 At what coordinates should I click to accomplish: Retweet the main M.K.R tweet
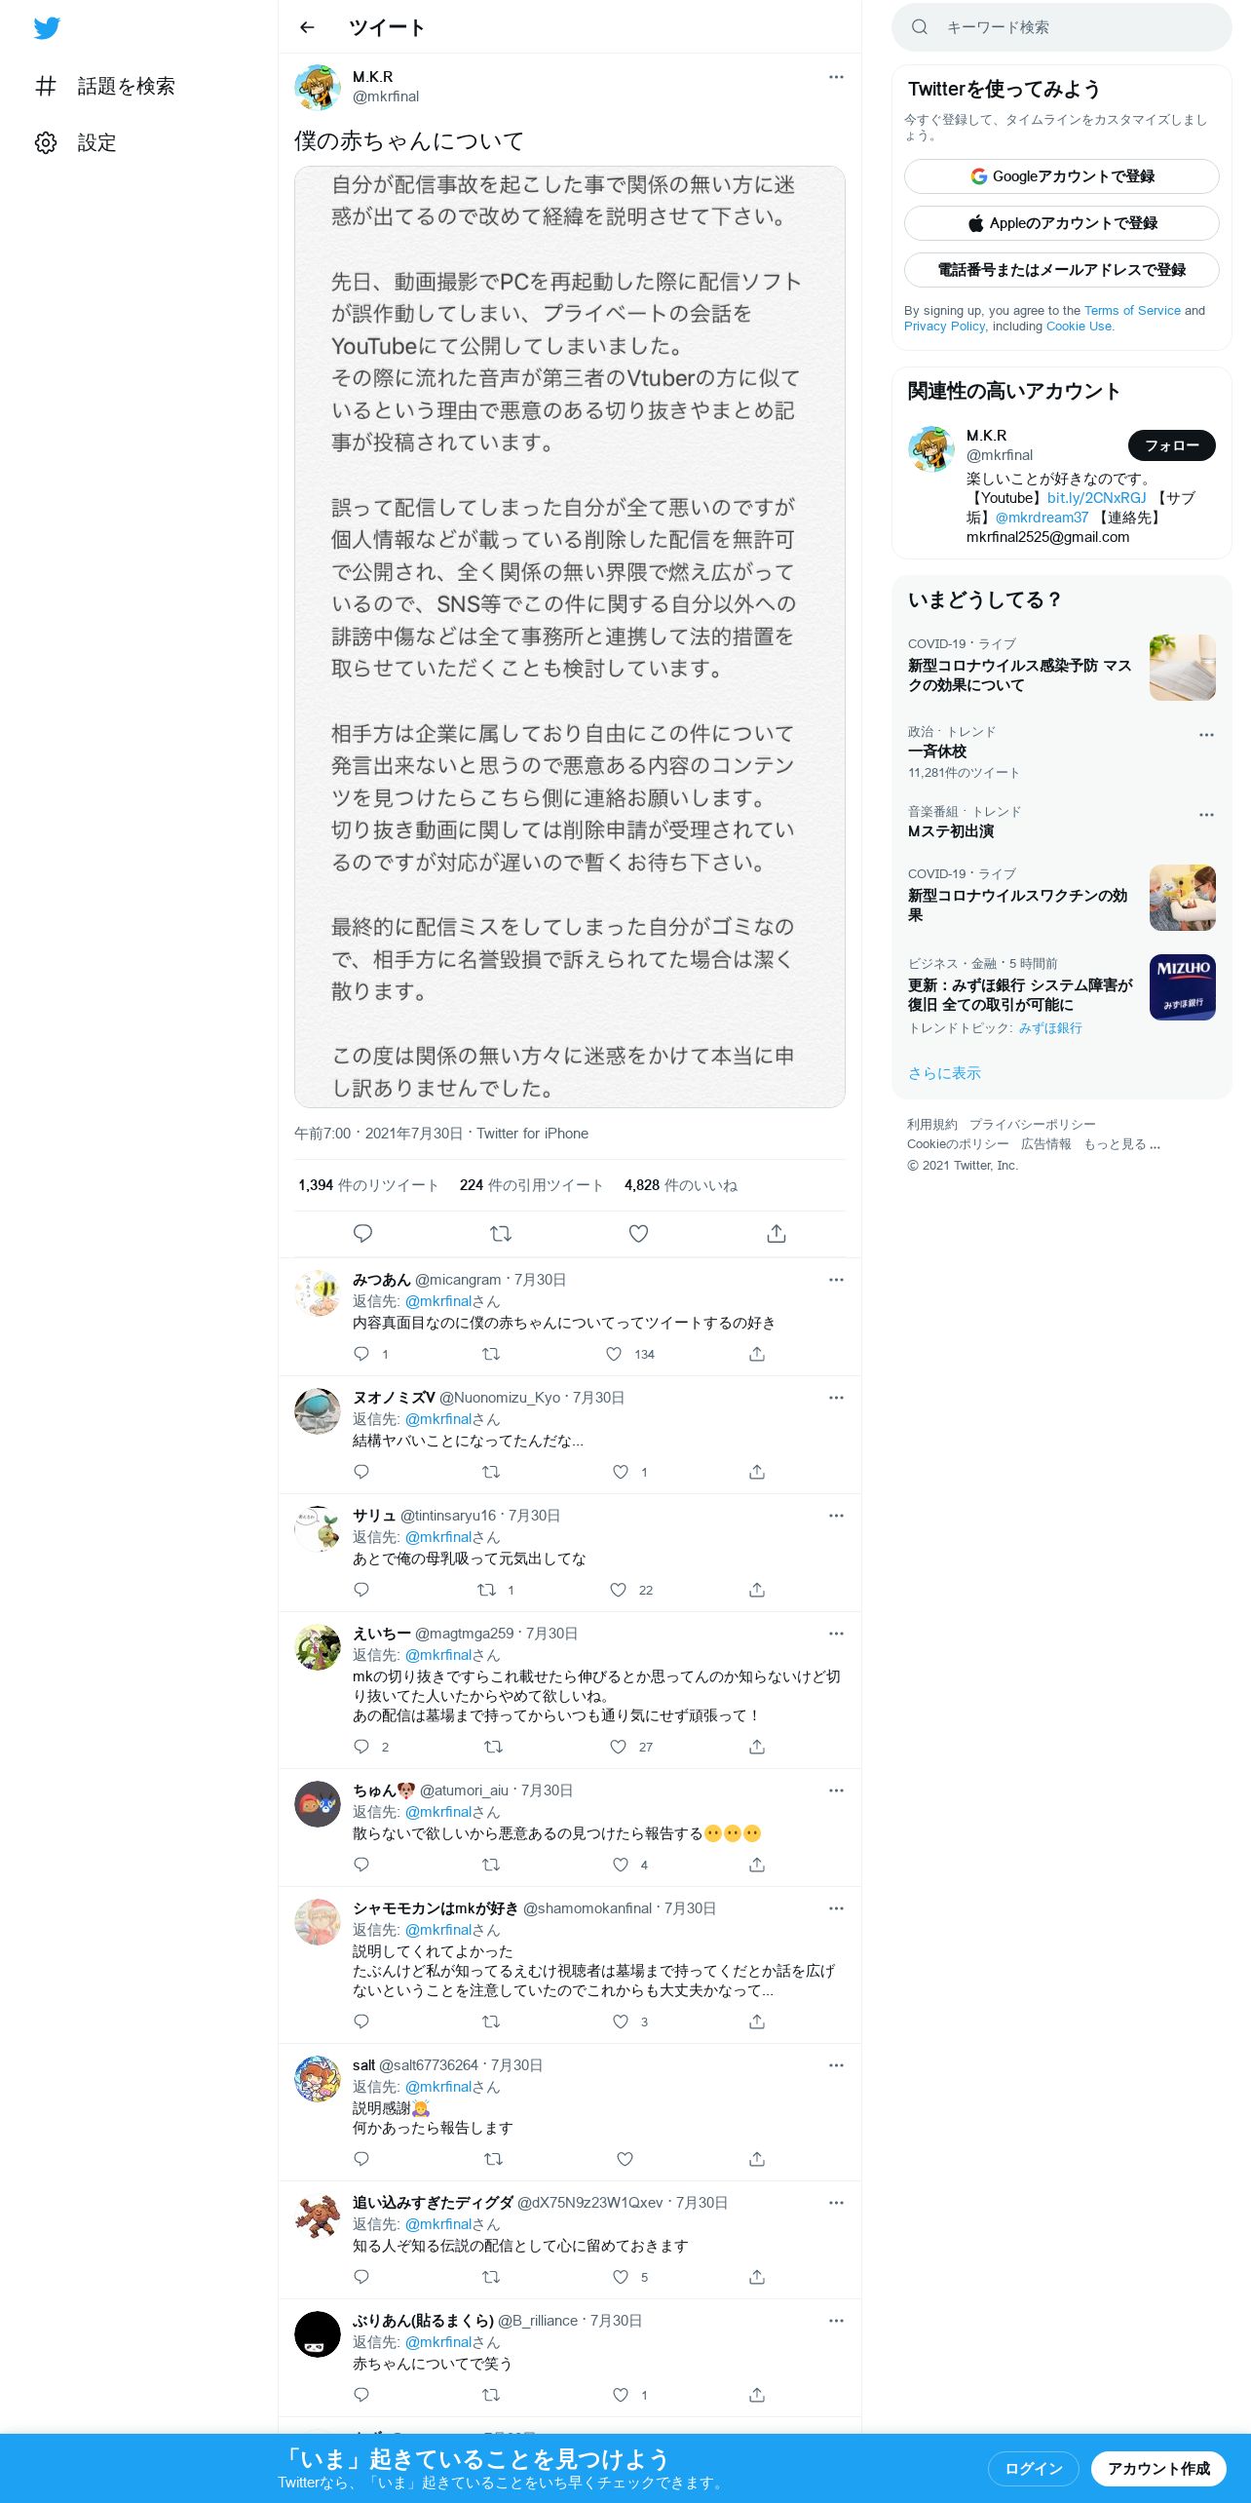tap(501, 1233)
